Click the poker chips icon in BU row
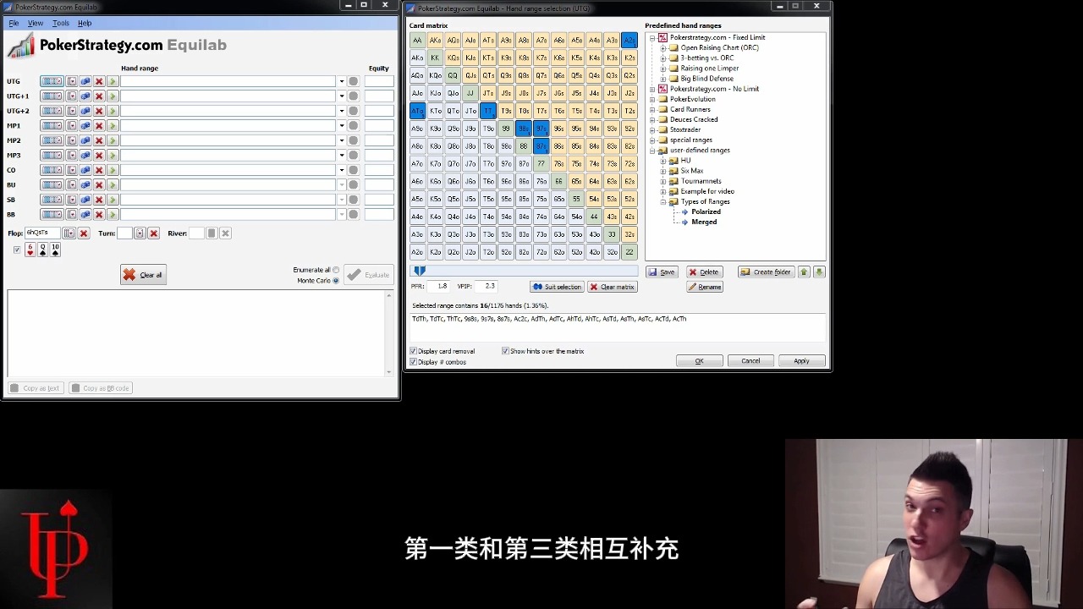This screenshot has width=1083, height=609. [85, 185]
